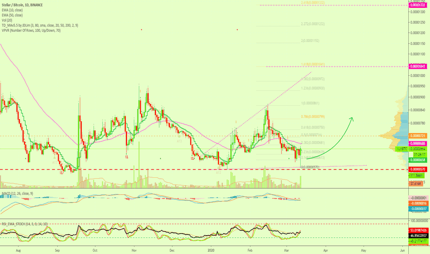This screenshot has height=254, width=430.
Task: Click the MACD histogram value -0.00000001
Action: (x=418, y=198)
